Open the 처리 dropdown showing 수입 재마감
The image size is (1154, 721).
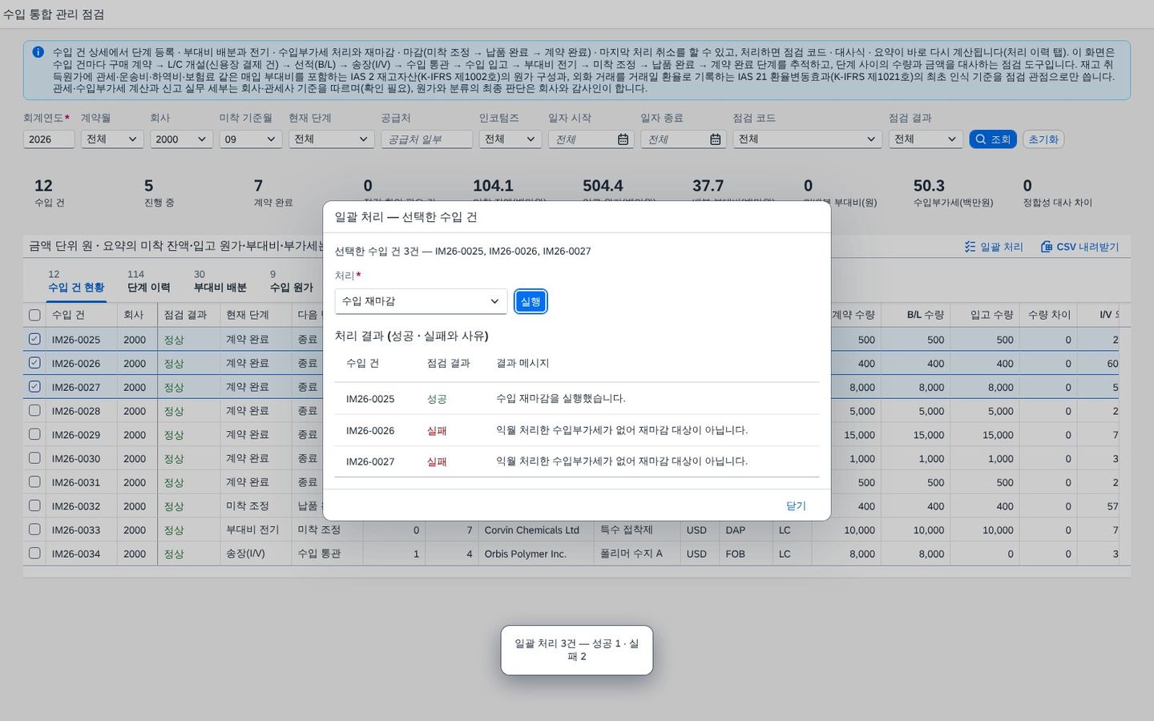421,301
